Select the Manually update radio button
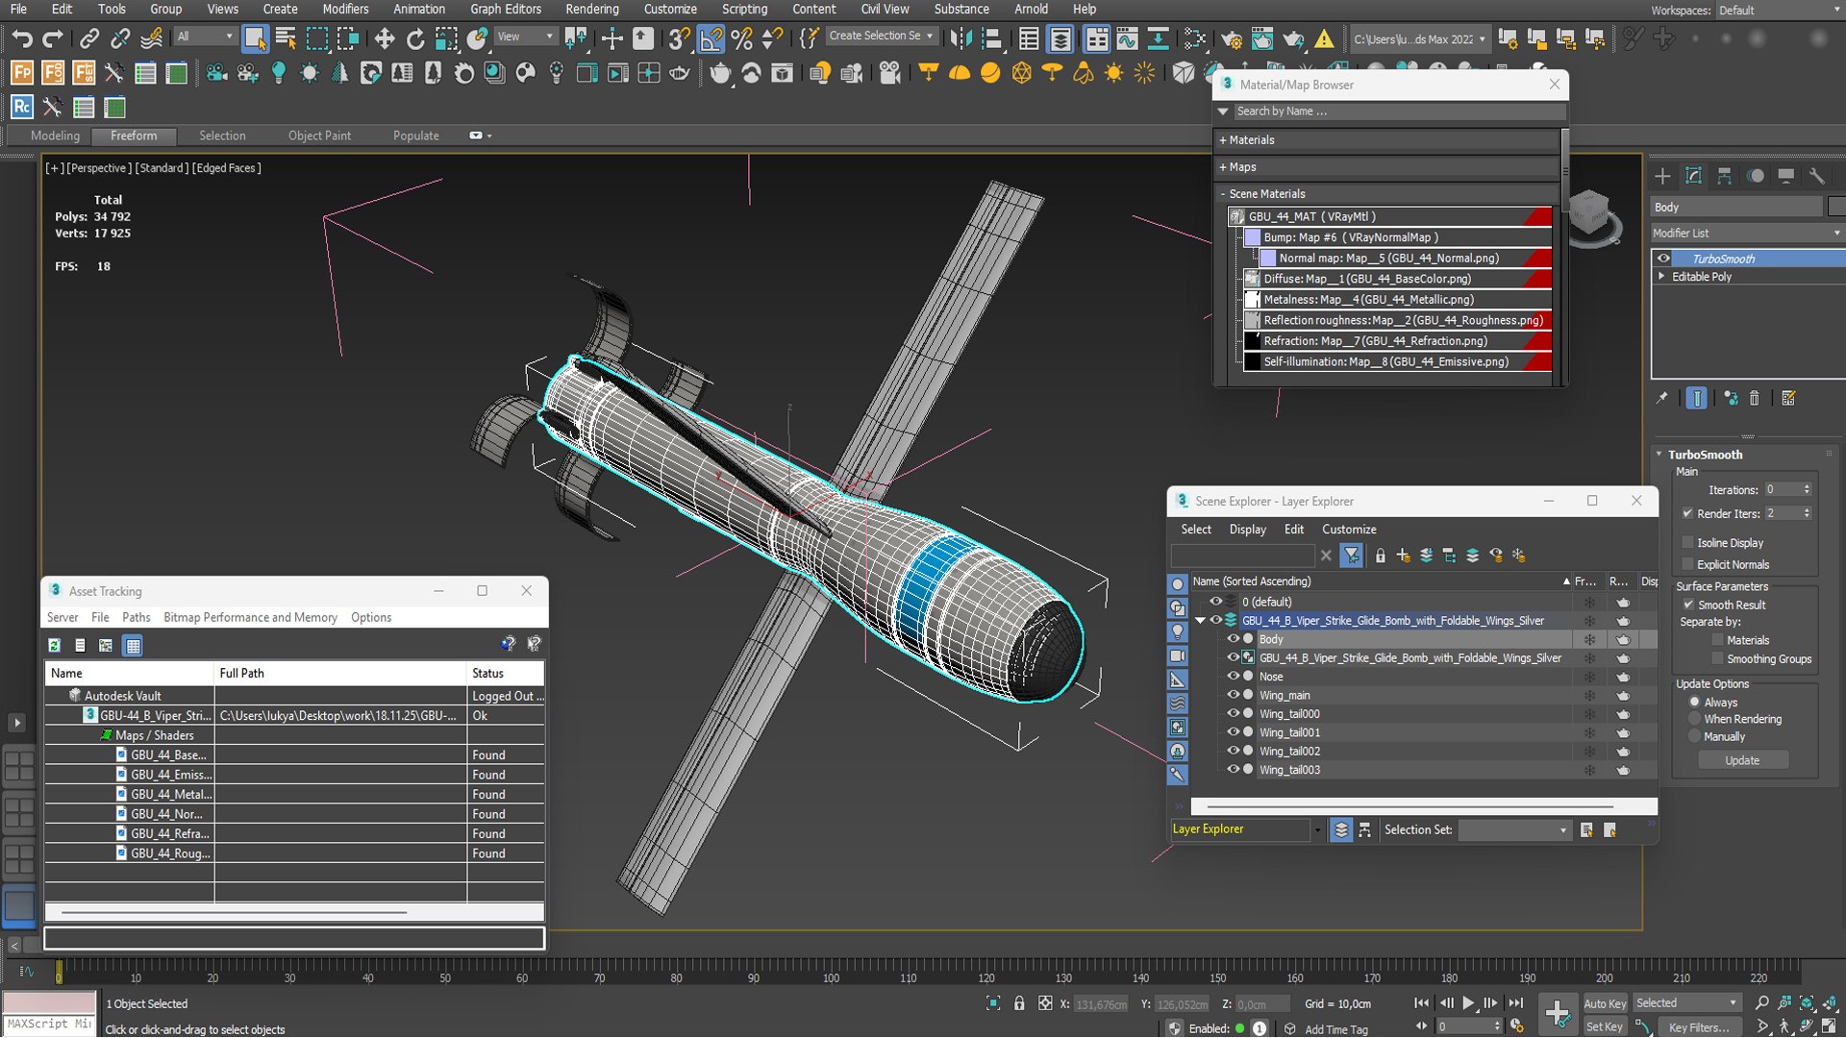This screenshot has width=1846, height=1038. (1695, 736)
